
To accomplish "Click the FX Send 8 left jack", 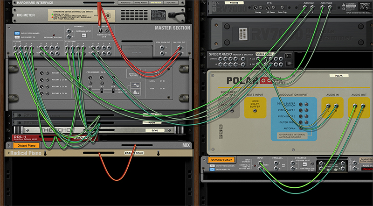I will pos(57,48).
